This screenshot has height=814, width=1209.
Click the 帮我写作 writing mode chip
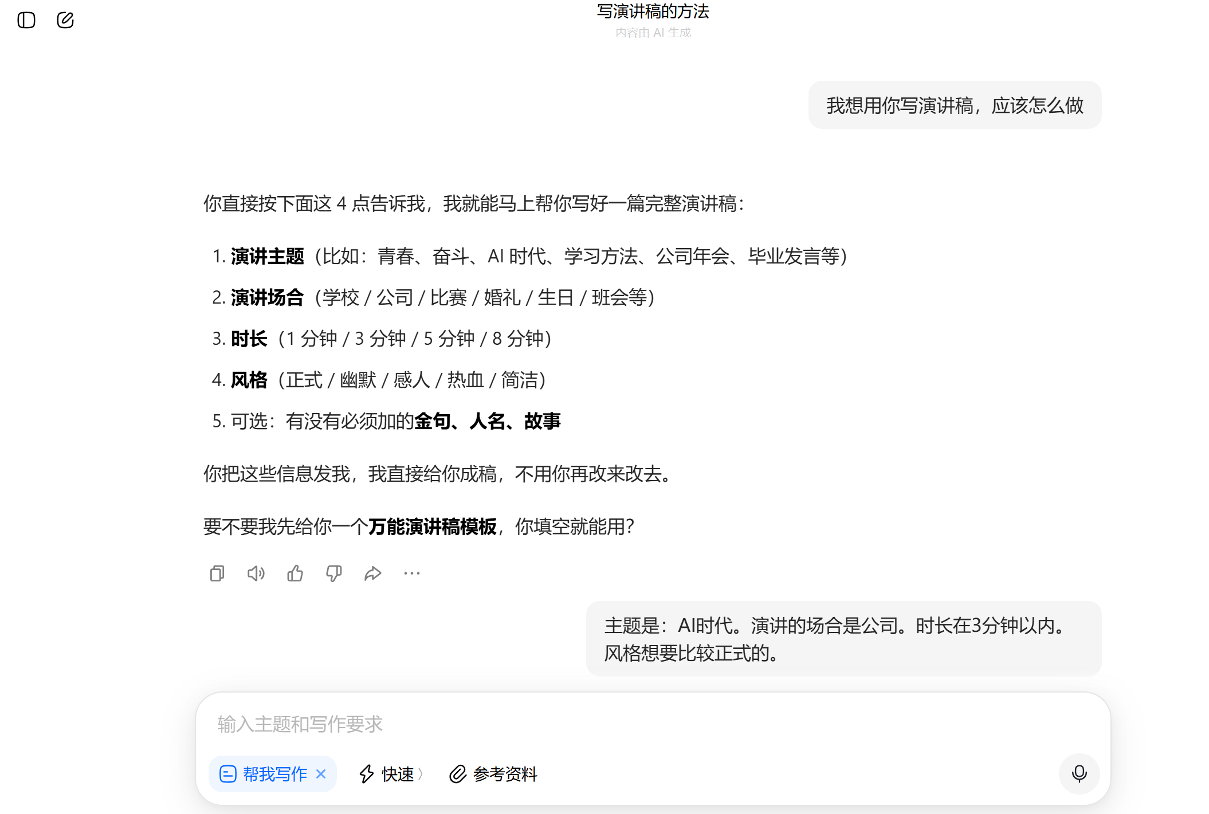coord(274,774)
